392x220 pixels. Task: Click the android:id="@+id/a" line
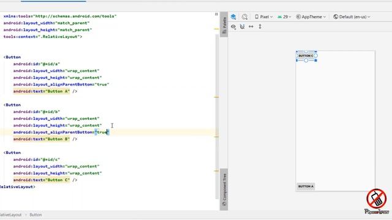(37, 64)
